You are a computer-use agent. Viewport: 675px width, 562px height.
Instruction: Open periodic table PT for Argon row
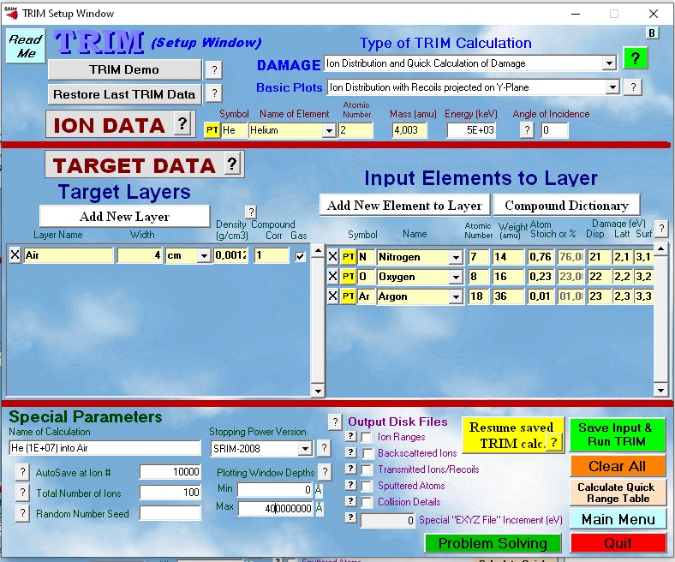349,296
